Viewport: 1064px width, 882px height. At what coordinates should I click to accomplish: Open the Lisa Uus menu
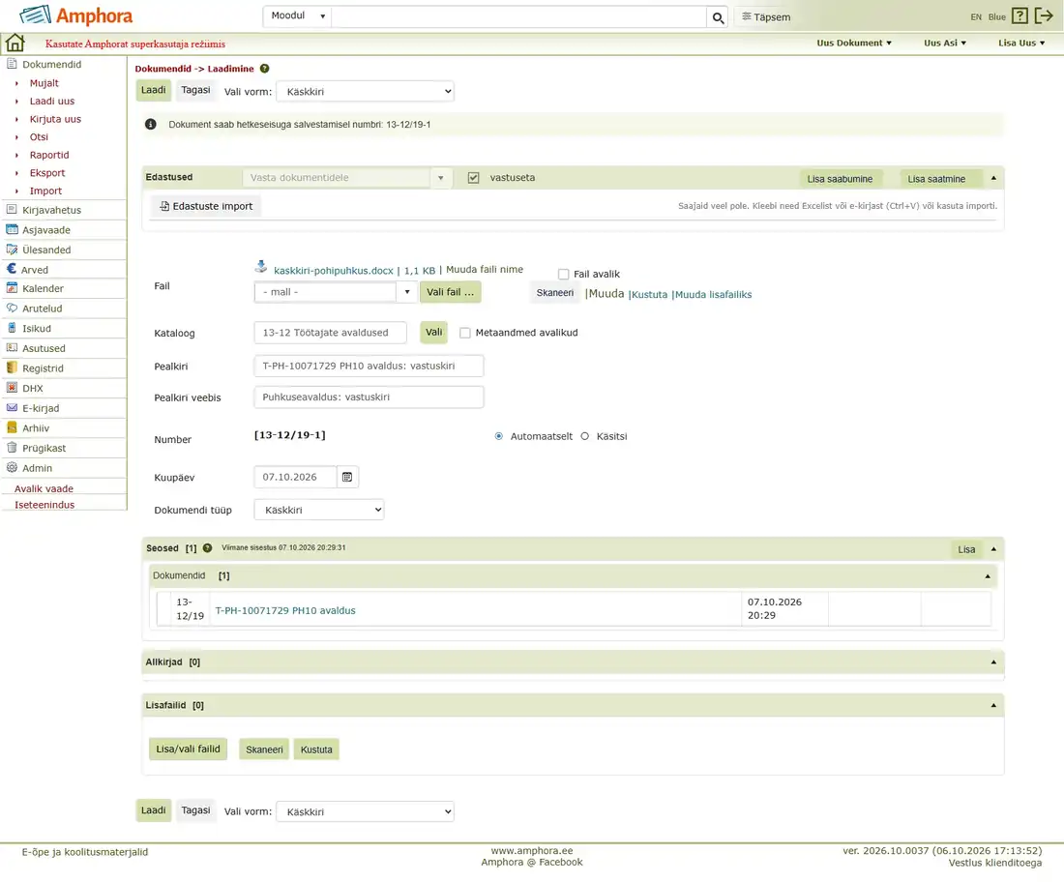[1021, 43]
